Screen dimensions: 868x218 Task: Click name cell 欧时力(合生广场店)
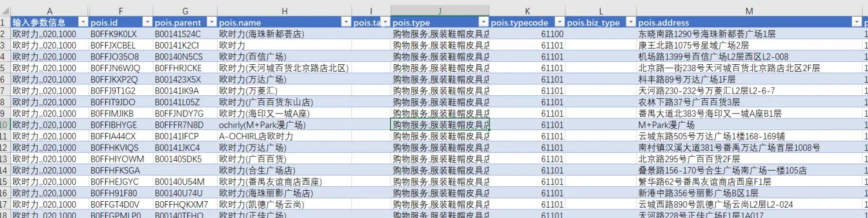(257, 170)
